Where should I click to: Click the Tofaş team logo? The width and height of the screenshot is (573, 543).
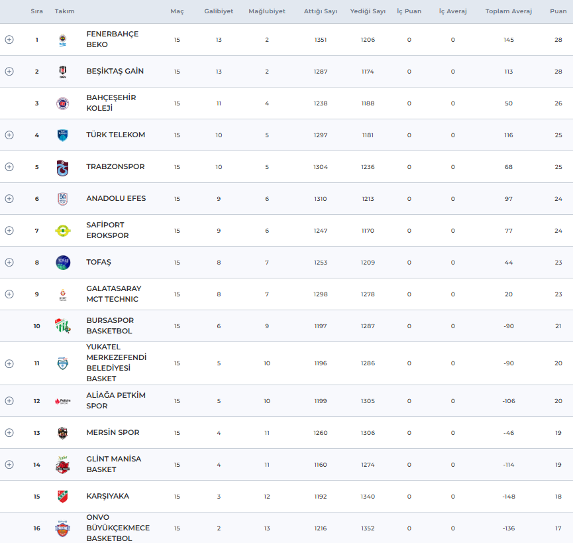(x=62, y=263)
